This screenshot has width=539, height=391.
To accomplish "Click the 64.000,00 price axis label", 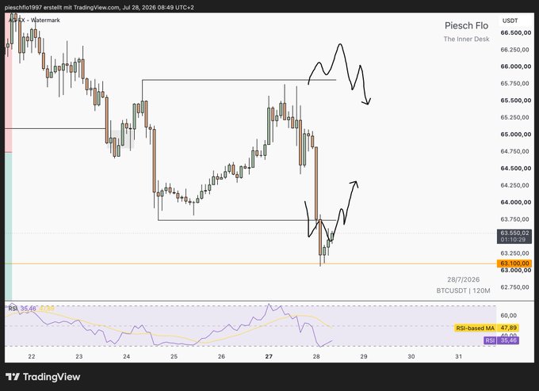I will pos(516,202).
